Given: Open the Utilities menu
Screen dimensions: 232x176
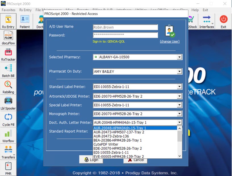Looking at the screenshot, I should tap(141, 10).
